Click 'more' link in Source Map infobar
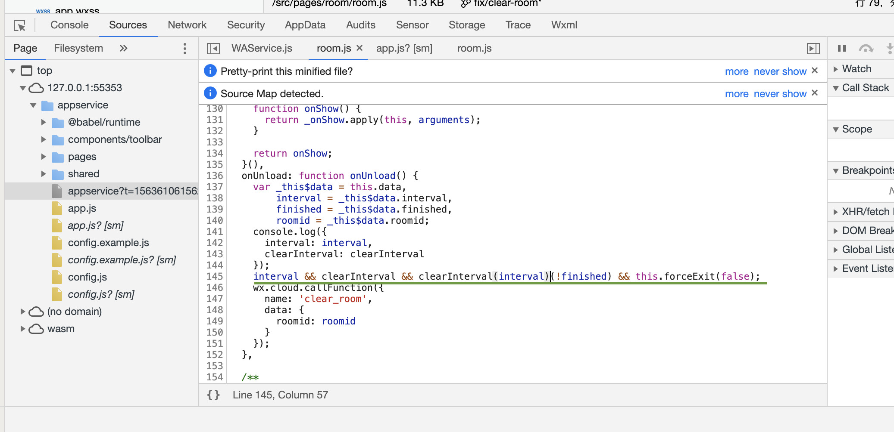Screen dimensions: 894x432 [x=737, y=94]
